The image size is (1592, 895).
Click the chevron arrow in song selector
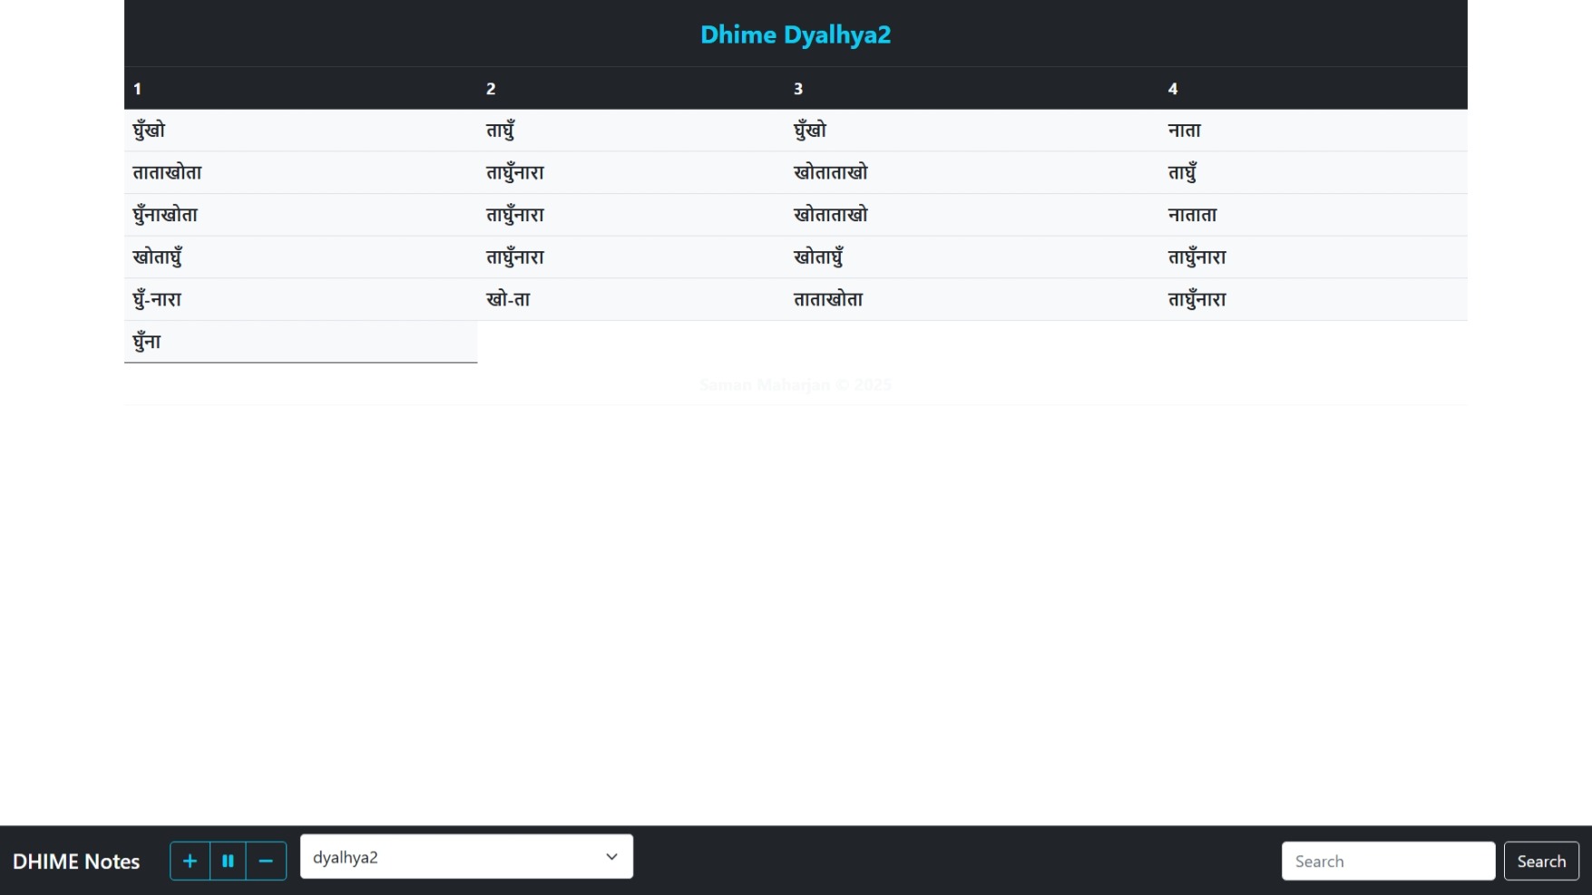611,857
